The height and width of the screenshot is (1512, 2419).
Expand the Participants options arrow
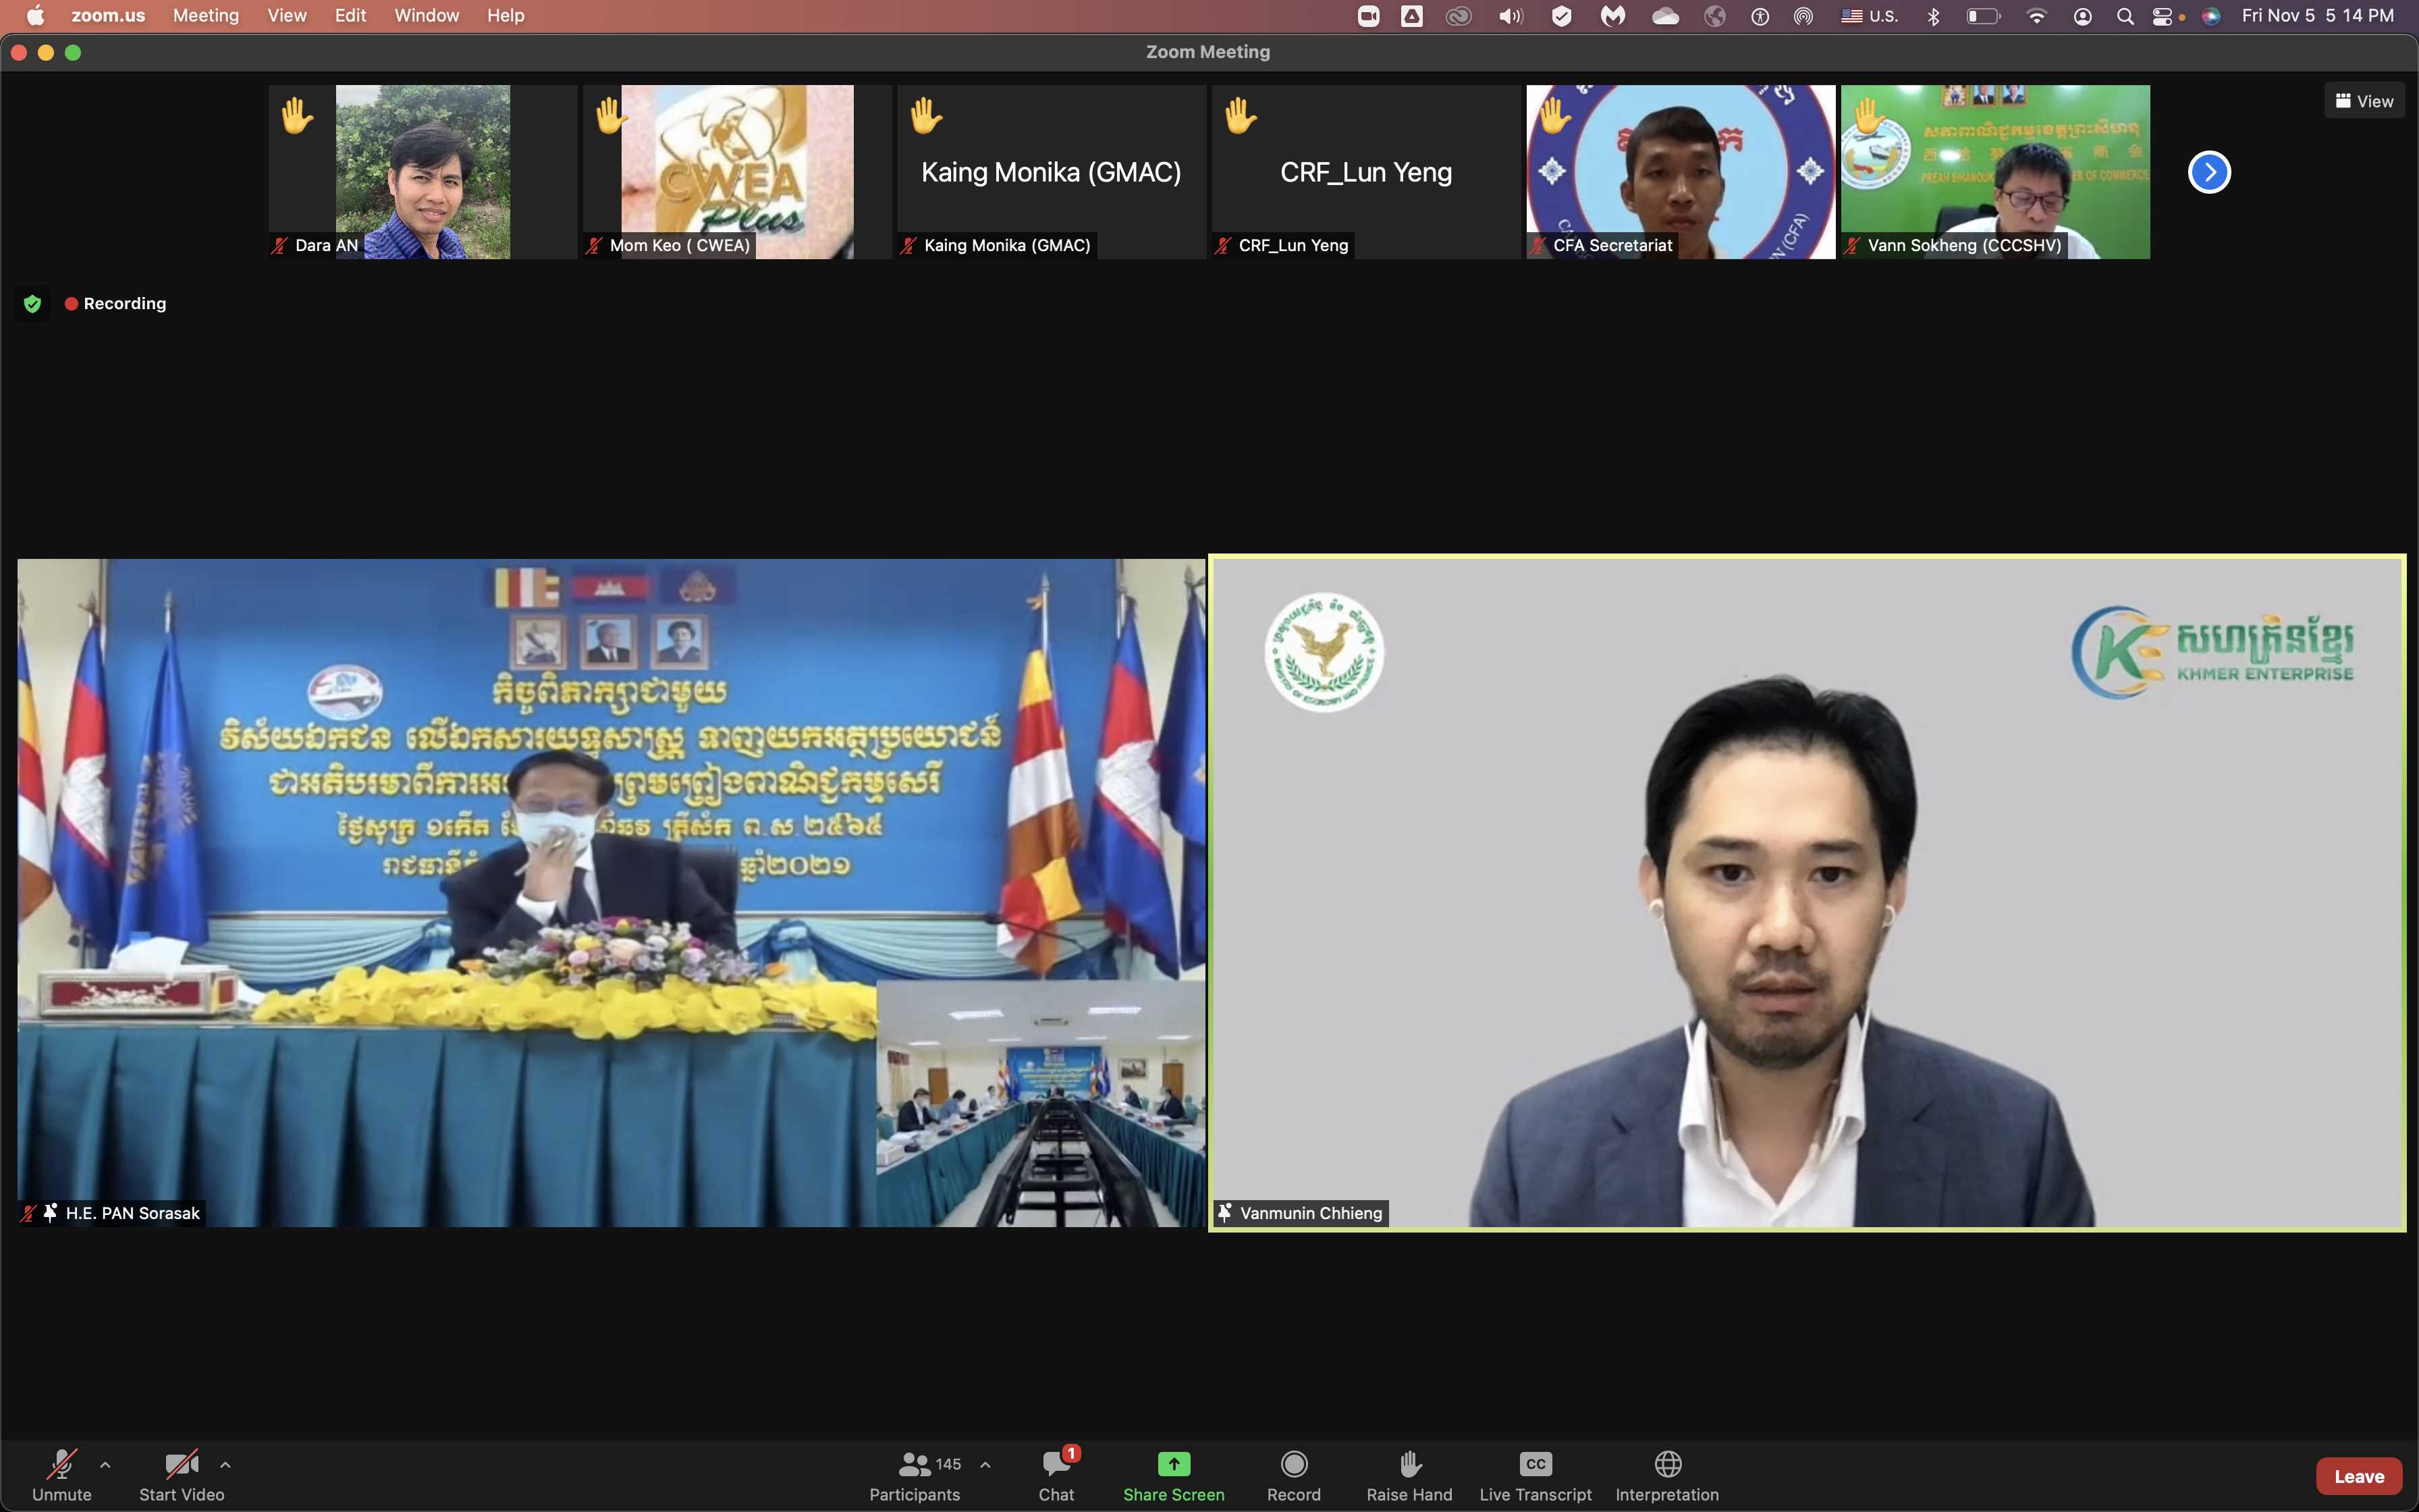tap(985, 1465)
